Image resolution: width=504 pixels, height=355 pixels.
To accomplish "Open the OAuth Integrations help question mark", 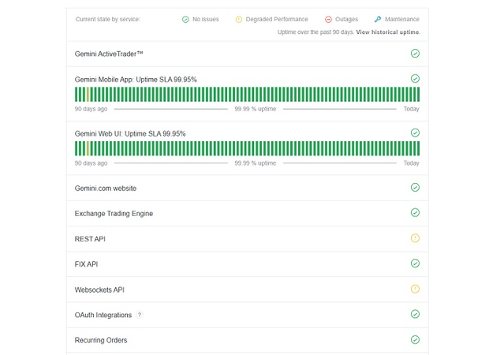I will coord(140,315).
